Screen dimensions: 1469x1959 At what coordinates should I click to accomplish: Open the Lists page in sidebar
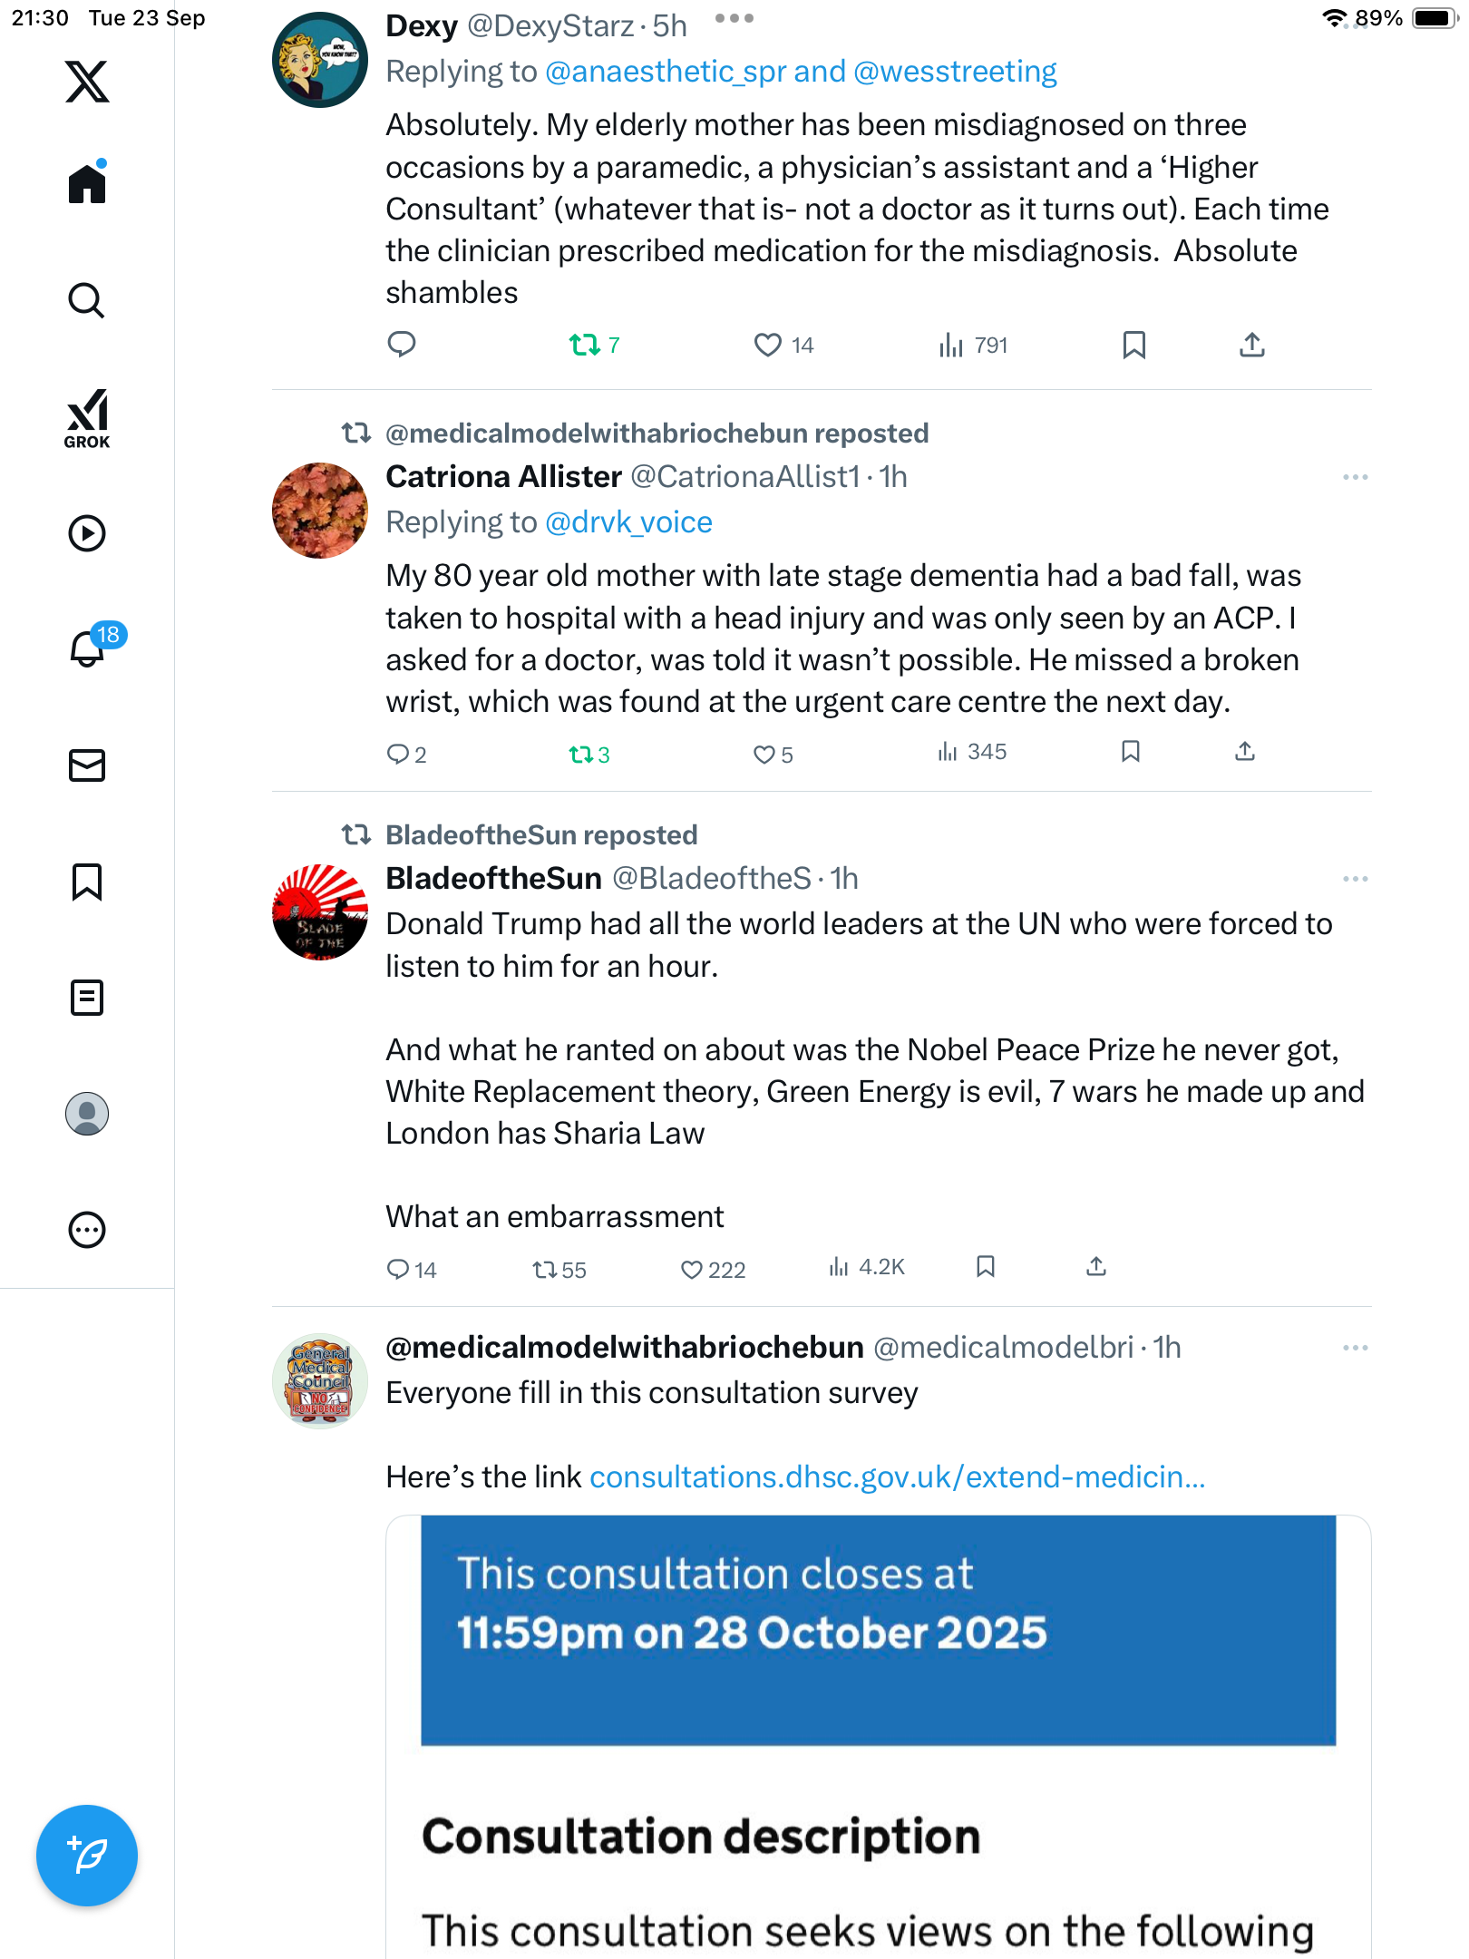(87, 998)
